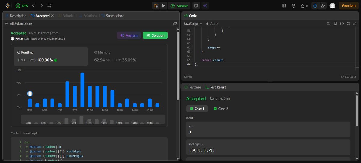
Task: Click the Premium button
Action: click(x=349, y=5)
